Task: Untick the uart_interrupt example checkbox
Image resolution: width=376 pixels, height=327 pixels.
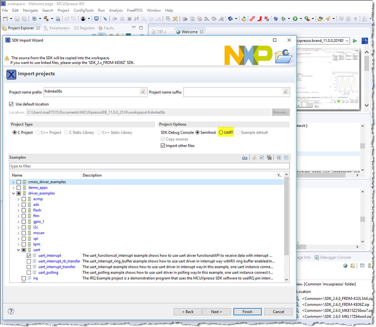Action: point(29,255)
